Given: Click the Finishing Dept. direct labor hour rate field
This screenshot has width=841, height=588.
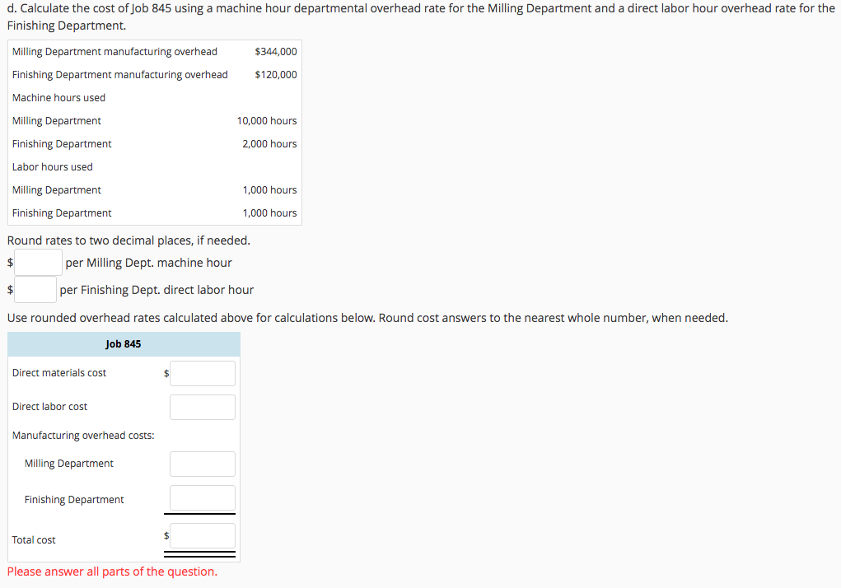Looking at the screenshot, I should pos(35,289).
